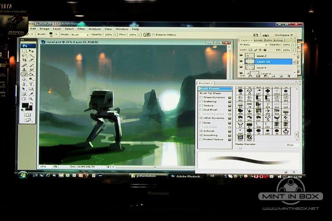The image size is (332, 221).
Task: Select the Brush tool in toolbox
Action: click(x=31, y=65)
